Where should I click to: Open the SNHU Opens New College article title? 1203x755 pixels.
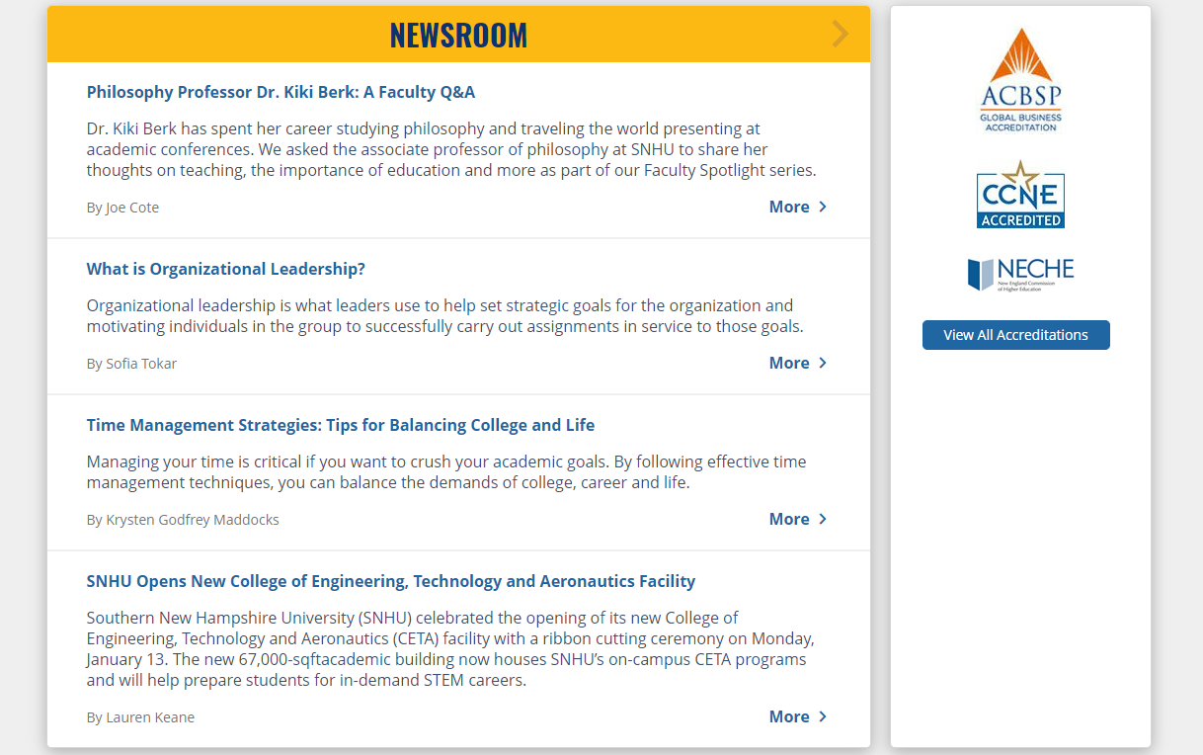[390, 581]
